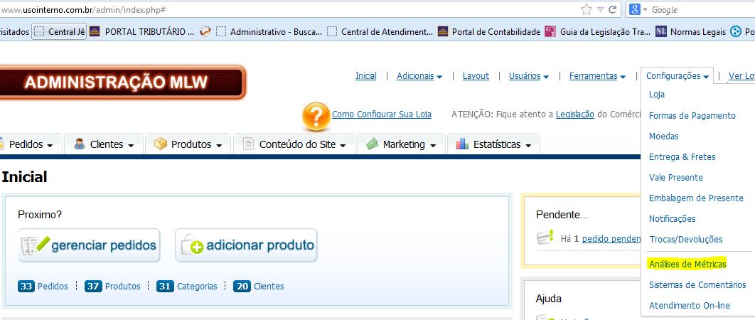755x320 pixels.
Task: Select Sistemas de Comentários menu item
Action: coord(697,285)
